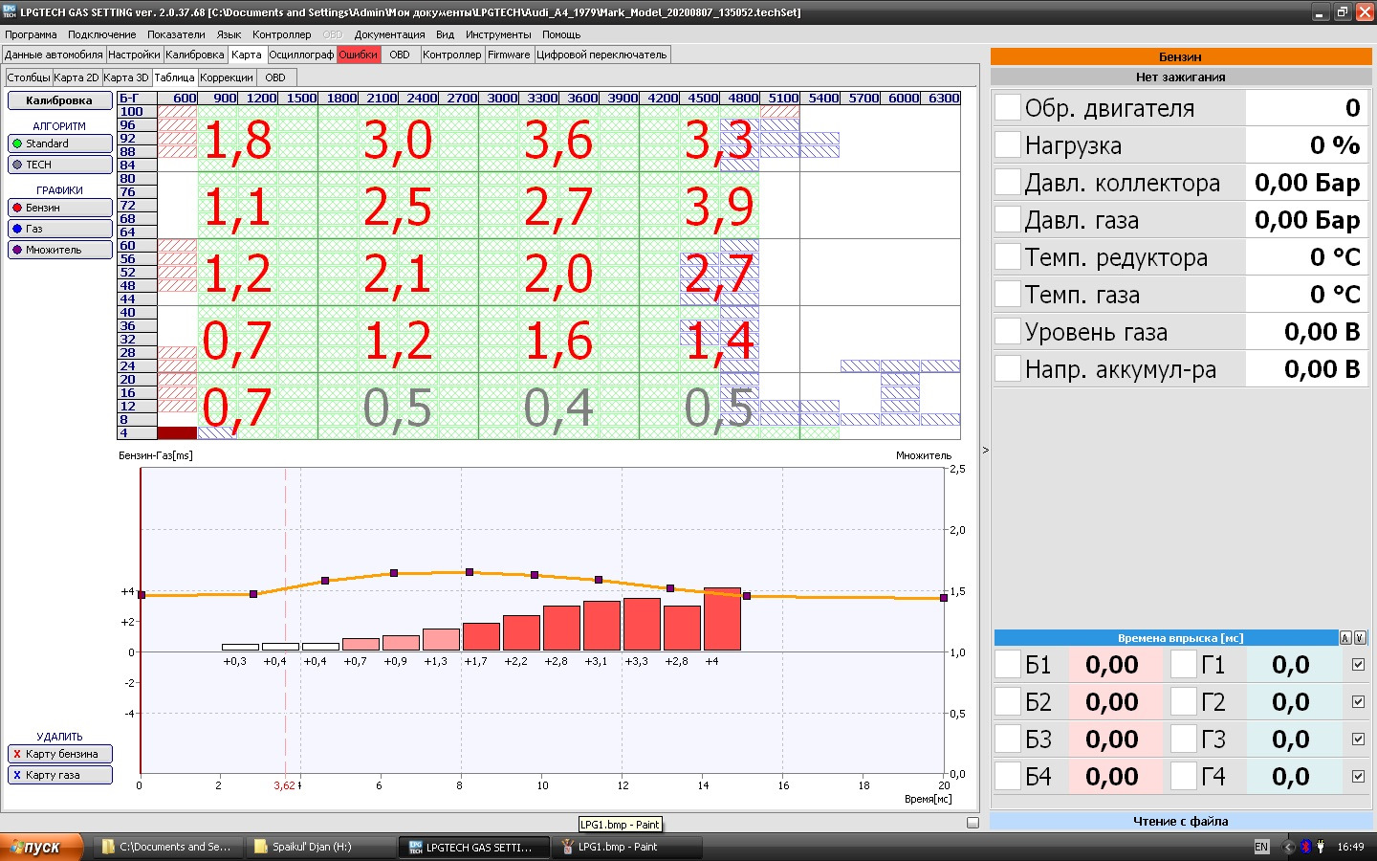
Task: Open the Подключение menu
Action: 101,34
